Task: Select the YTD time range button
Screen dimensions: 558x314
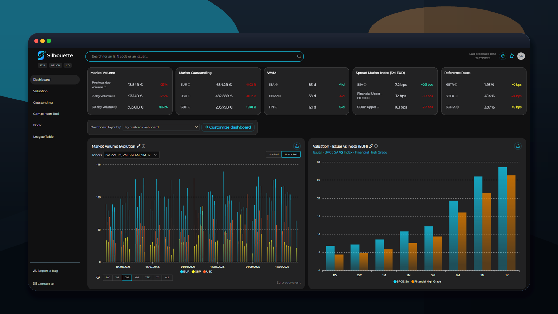Action: [x=148, y=277]
